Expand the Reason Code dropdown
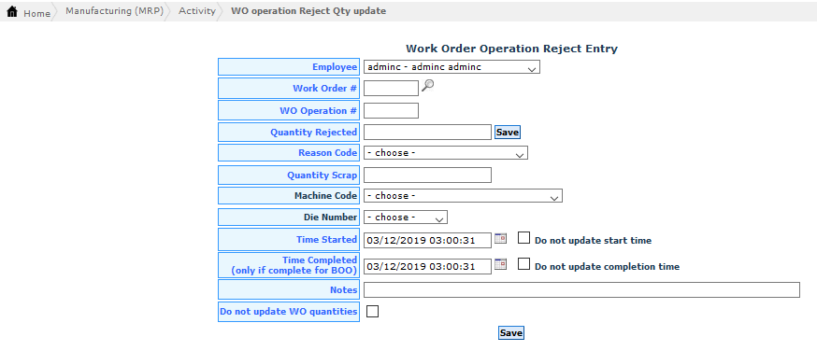The width and height of the screenshot is (817, 351). (x=446, y=153)
